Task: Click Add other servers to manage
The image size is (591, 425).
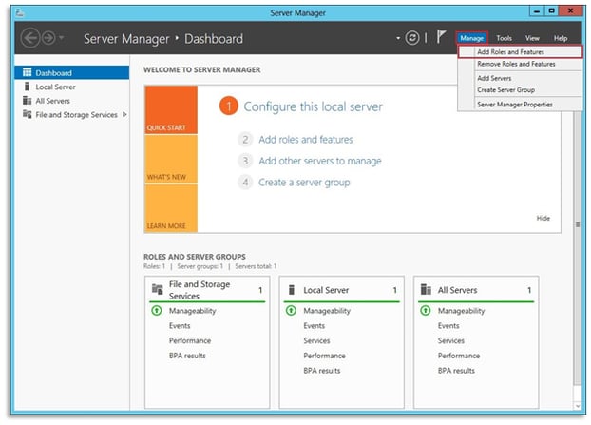Action: pos(320,161)
